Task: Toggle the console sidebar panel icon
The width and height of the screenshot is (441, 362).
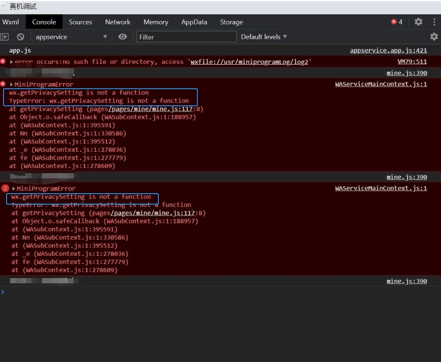Action: click(4, 37)
